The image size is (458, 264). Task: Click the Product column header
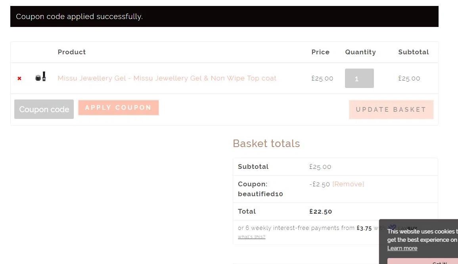click(72, 52)
